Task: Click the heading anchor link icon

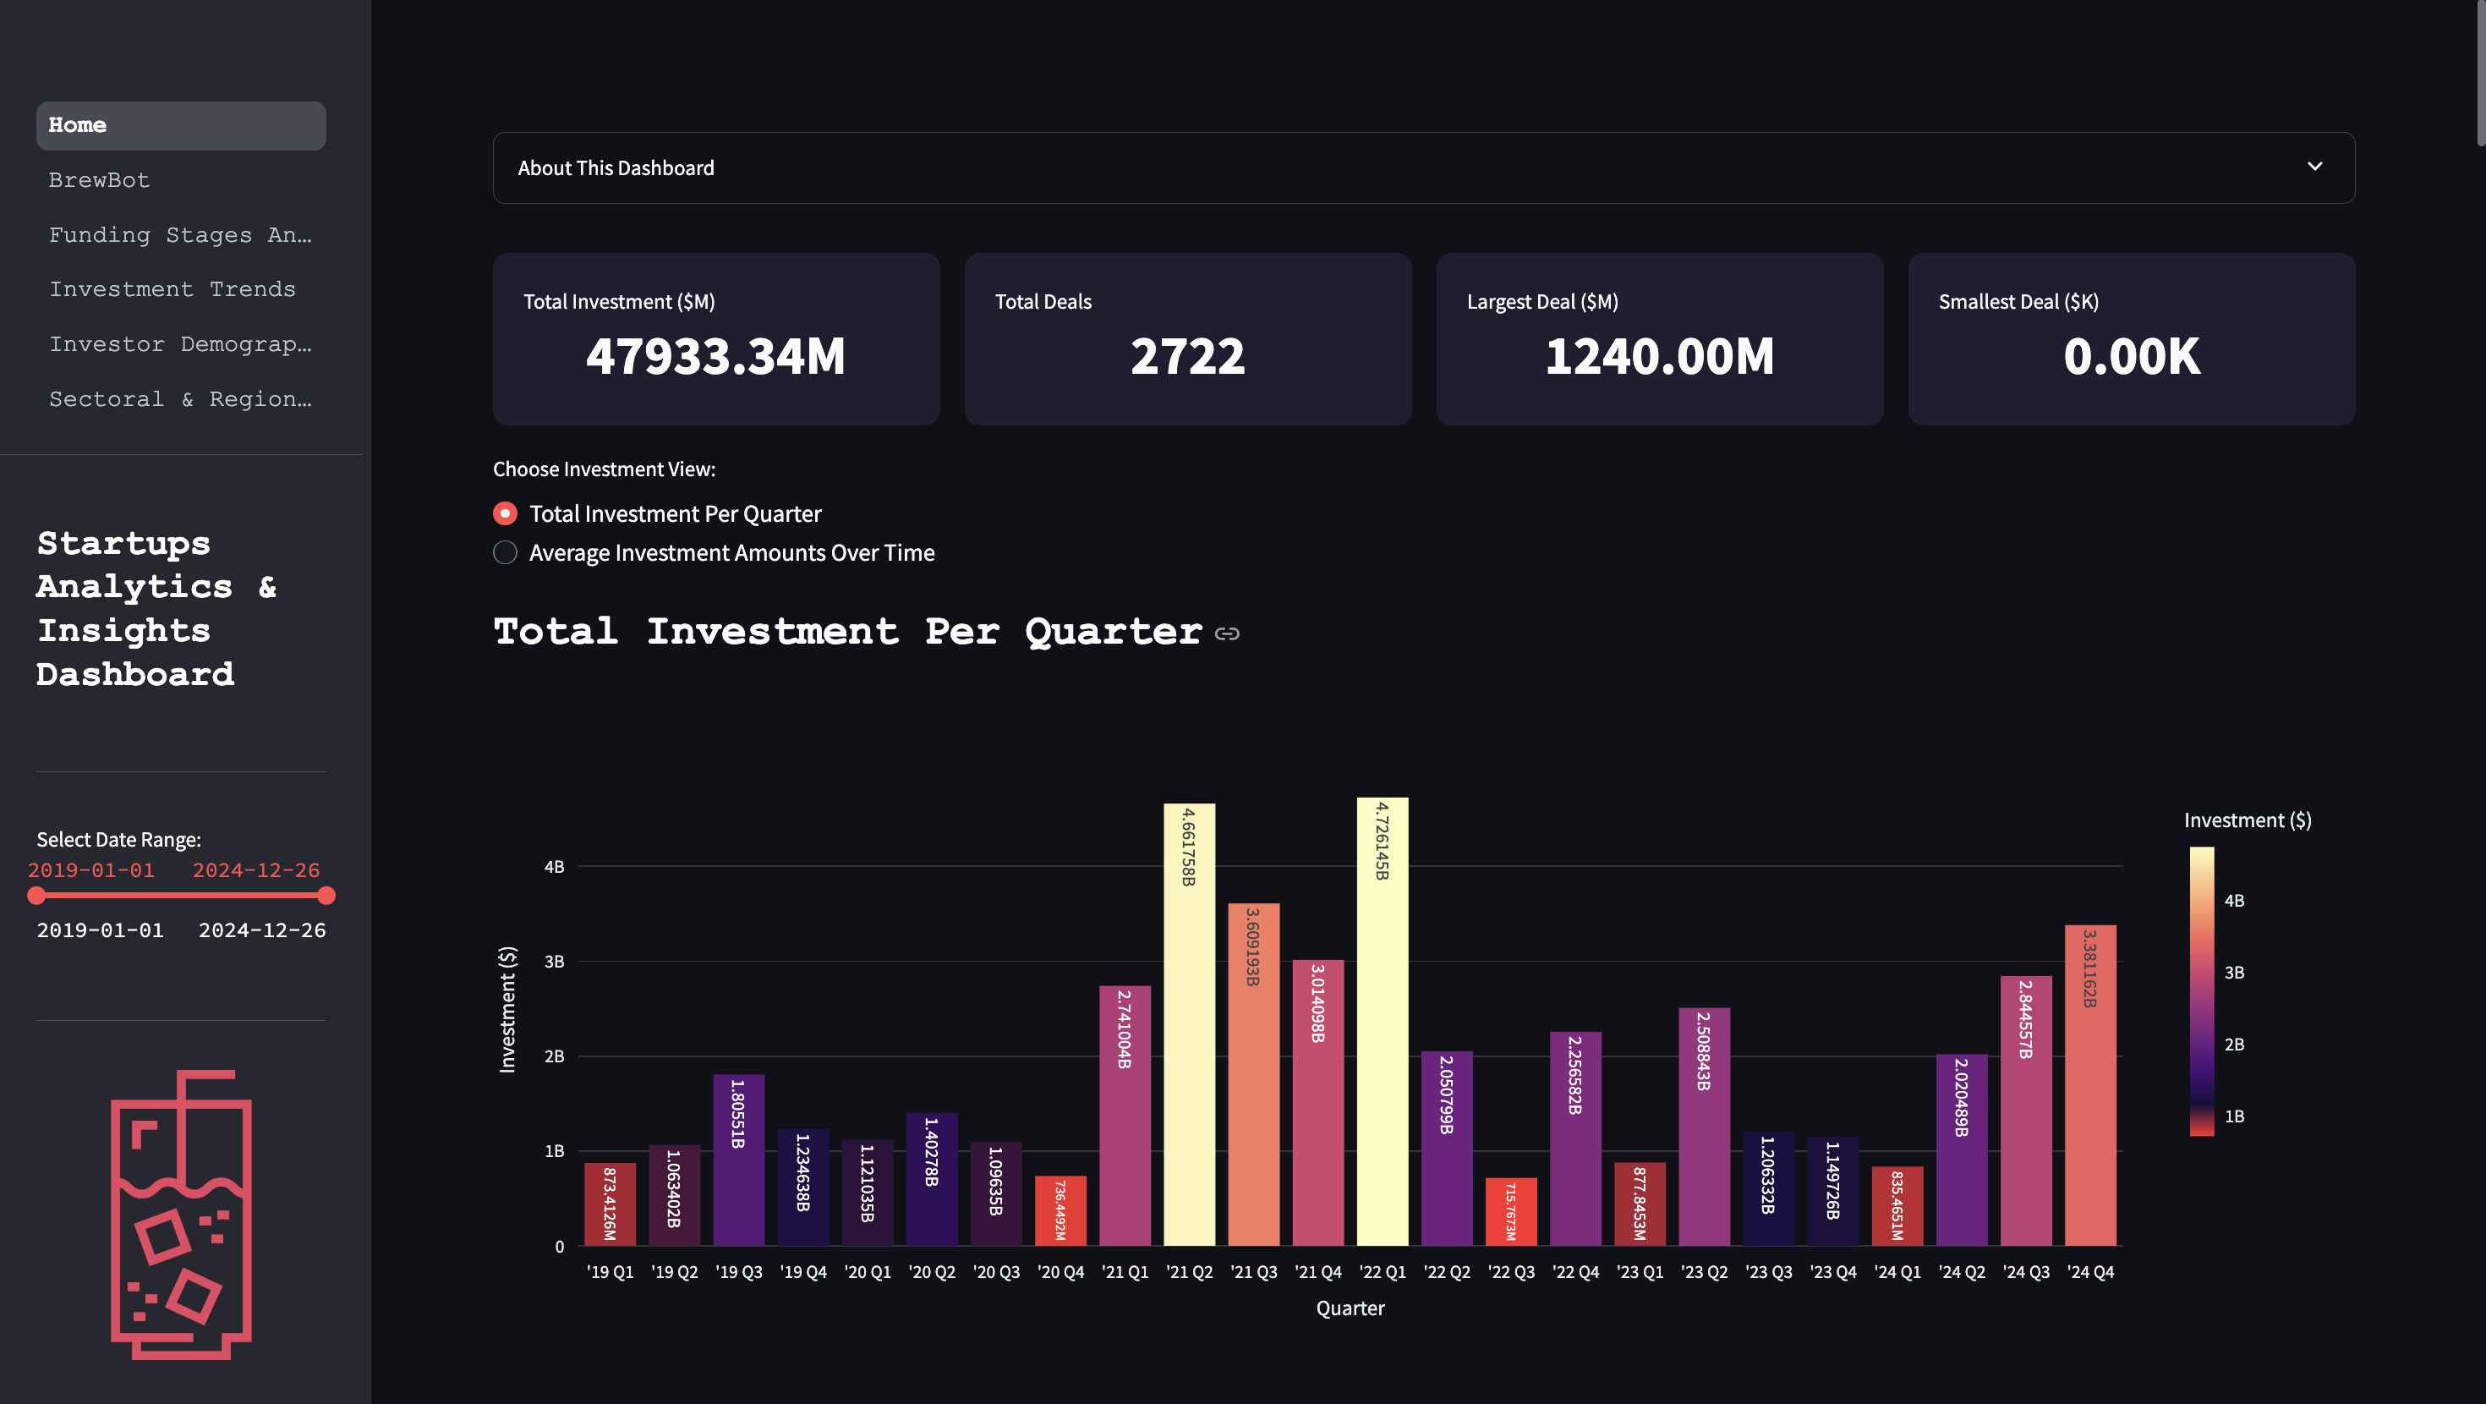Action: 1227,633
